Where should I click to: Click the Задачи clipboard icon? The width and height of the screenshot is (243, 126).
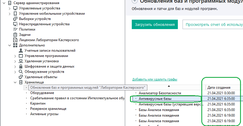(15, 35)
